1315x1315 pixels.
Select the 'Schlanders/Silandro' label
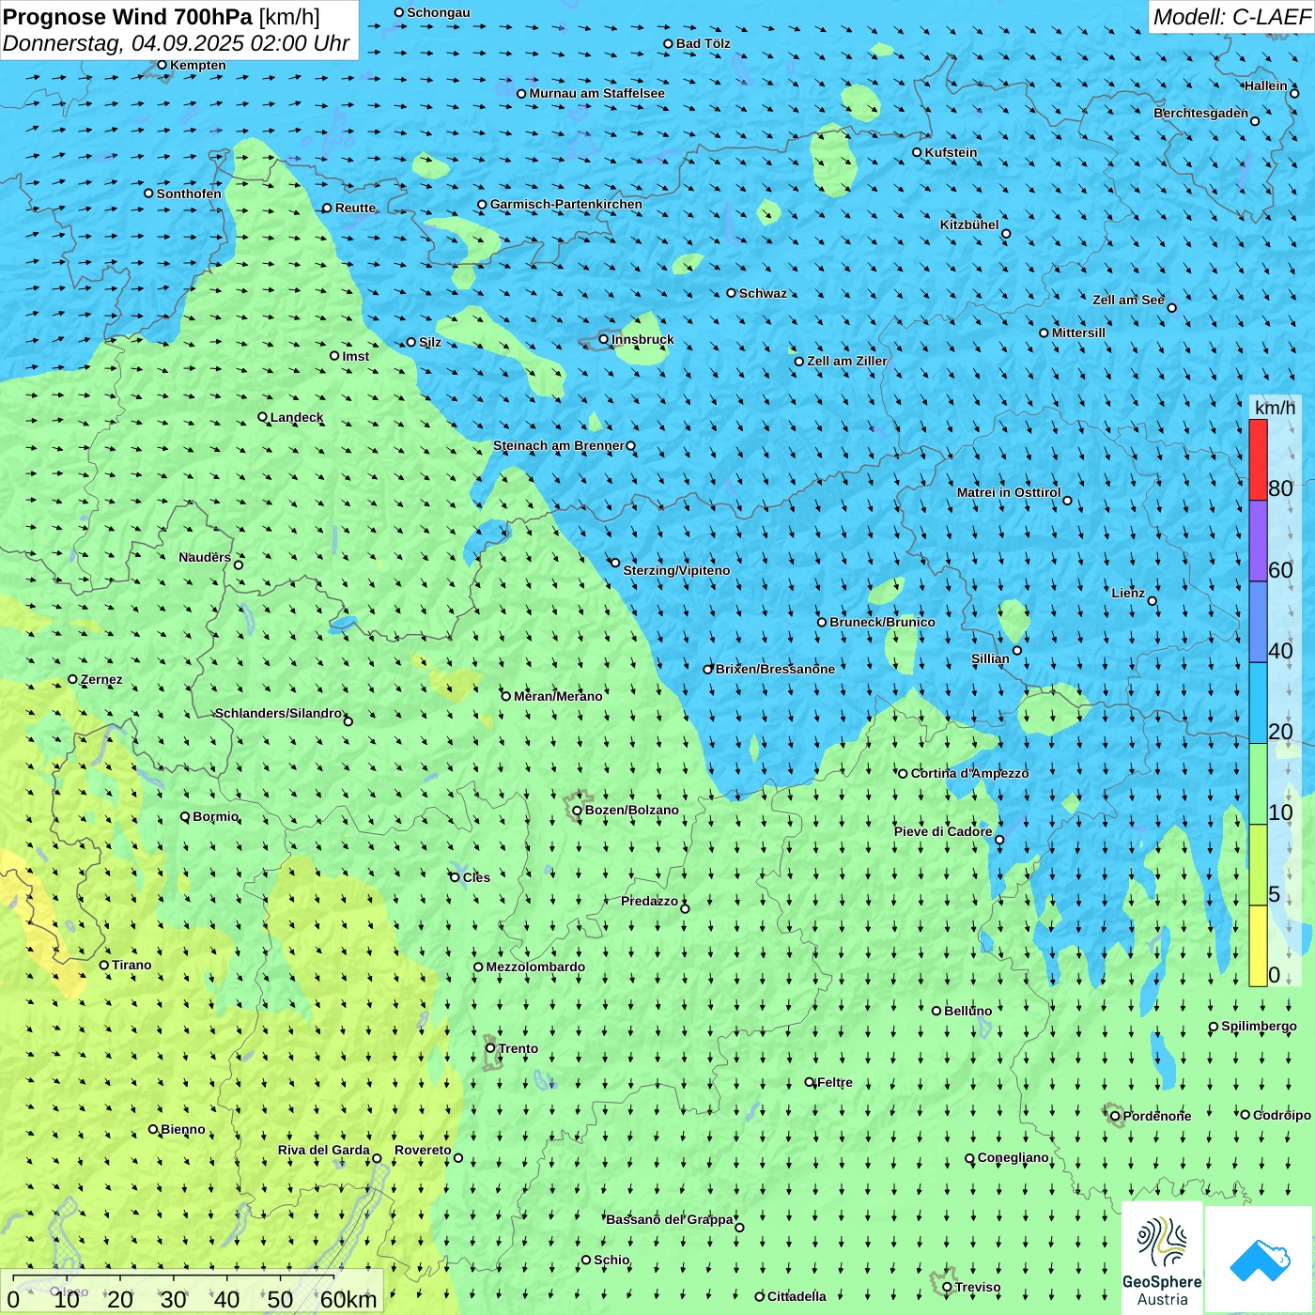[279, 713]
